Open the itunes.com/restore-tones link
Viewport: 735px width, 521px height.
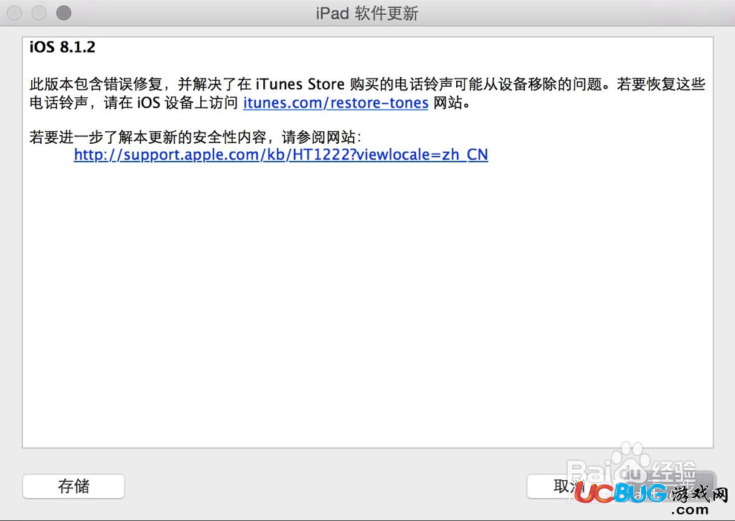[336, 102]
